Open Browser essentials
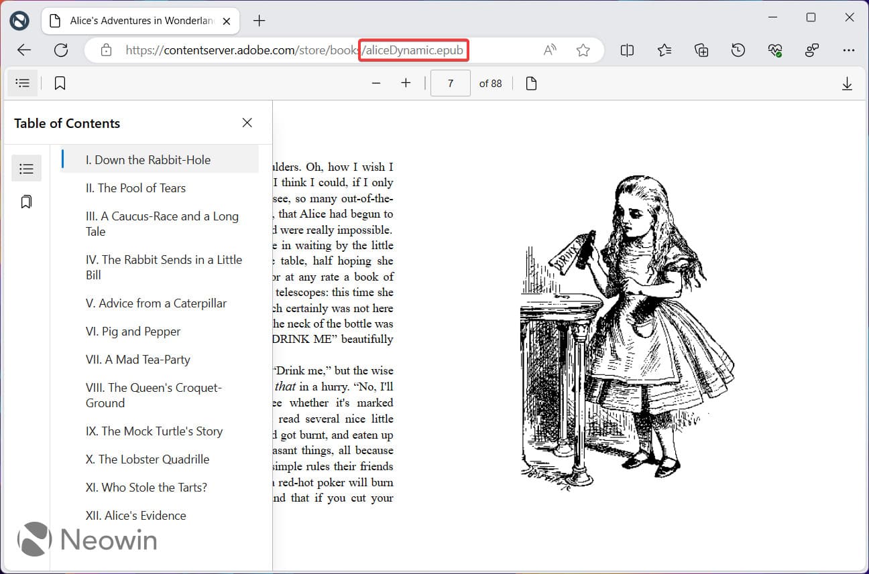 click(x=775, y=50)
